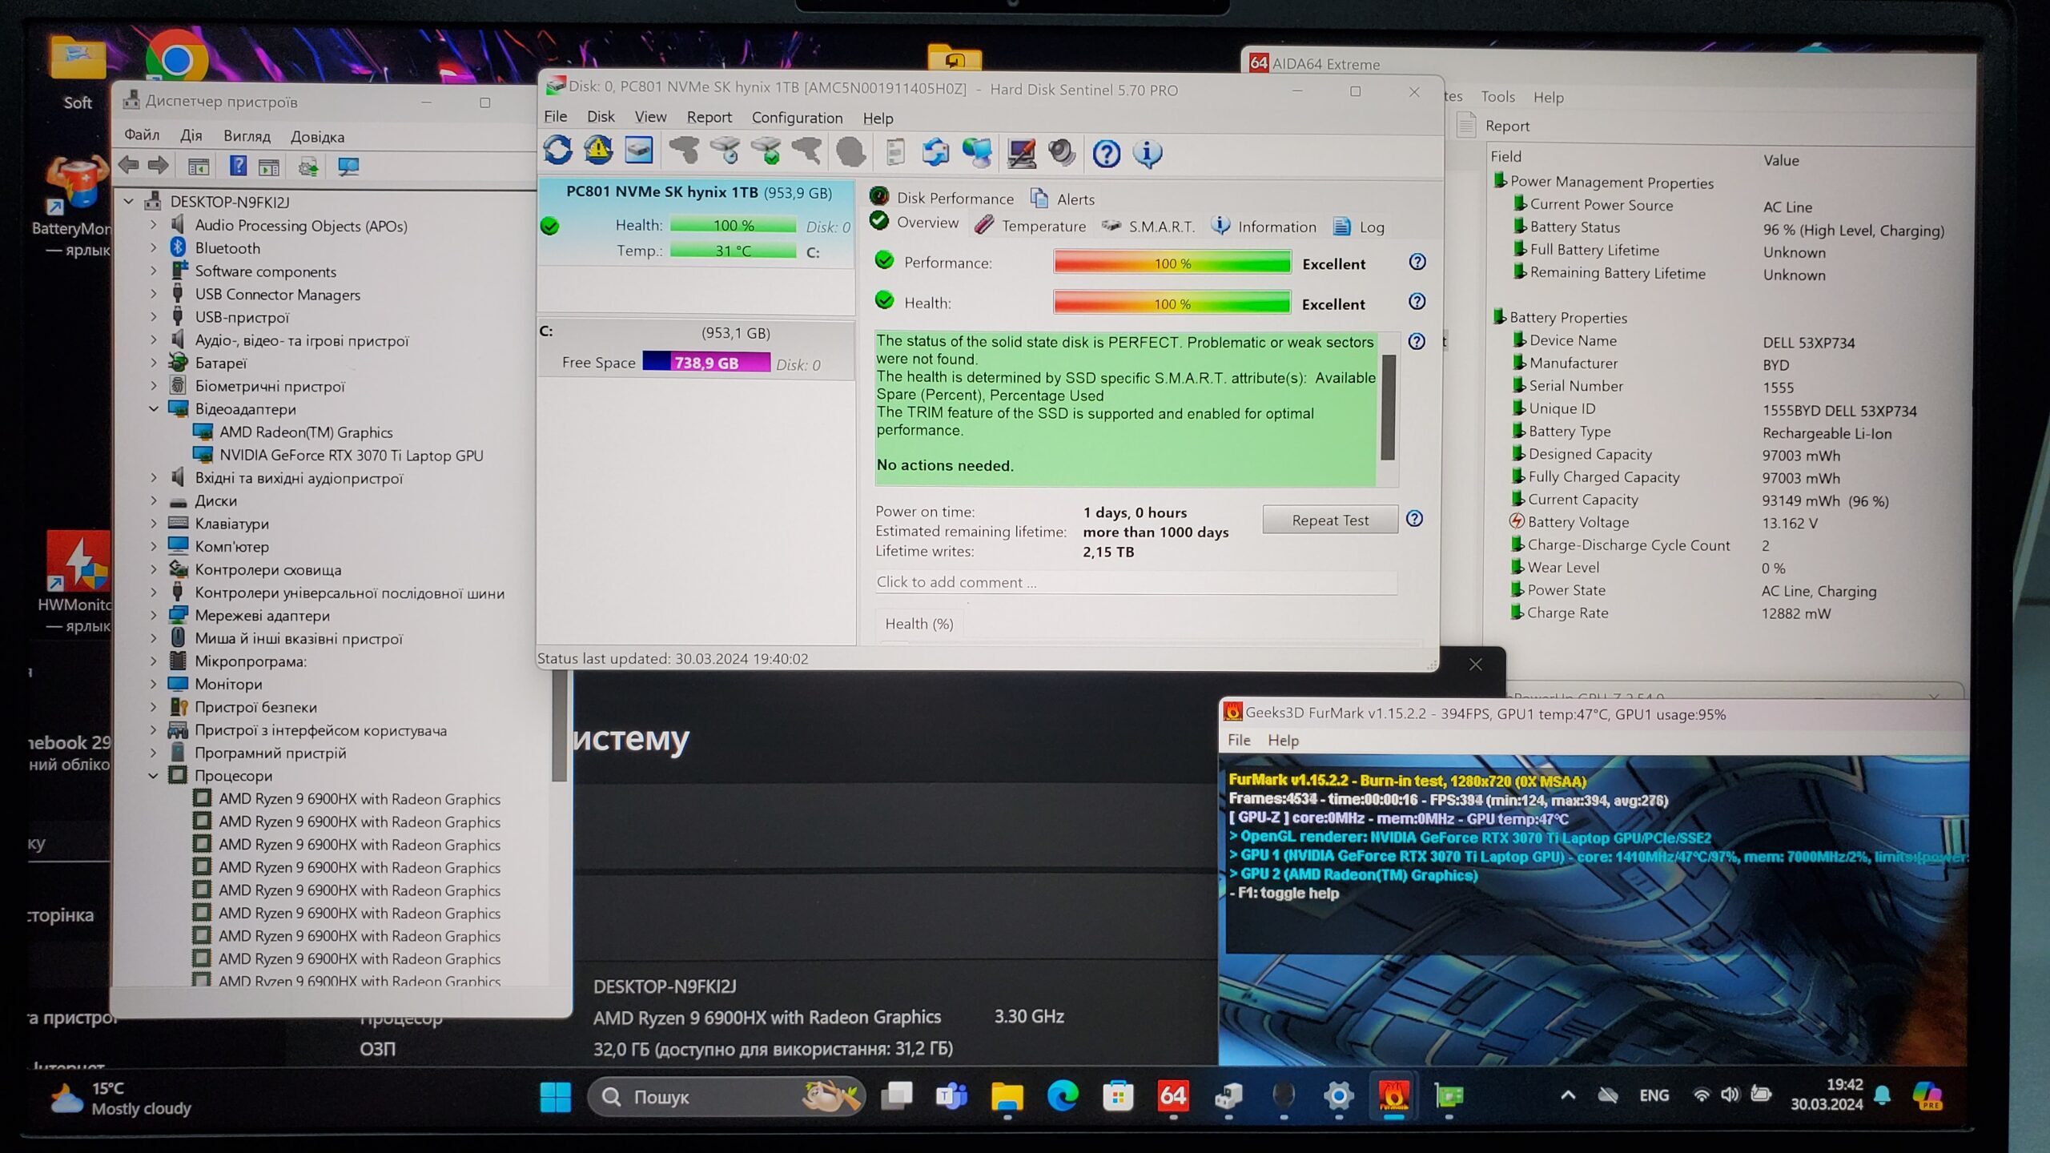
Task: Click the status text scrollbar
Action: [x=1388, y=407]
